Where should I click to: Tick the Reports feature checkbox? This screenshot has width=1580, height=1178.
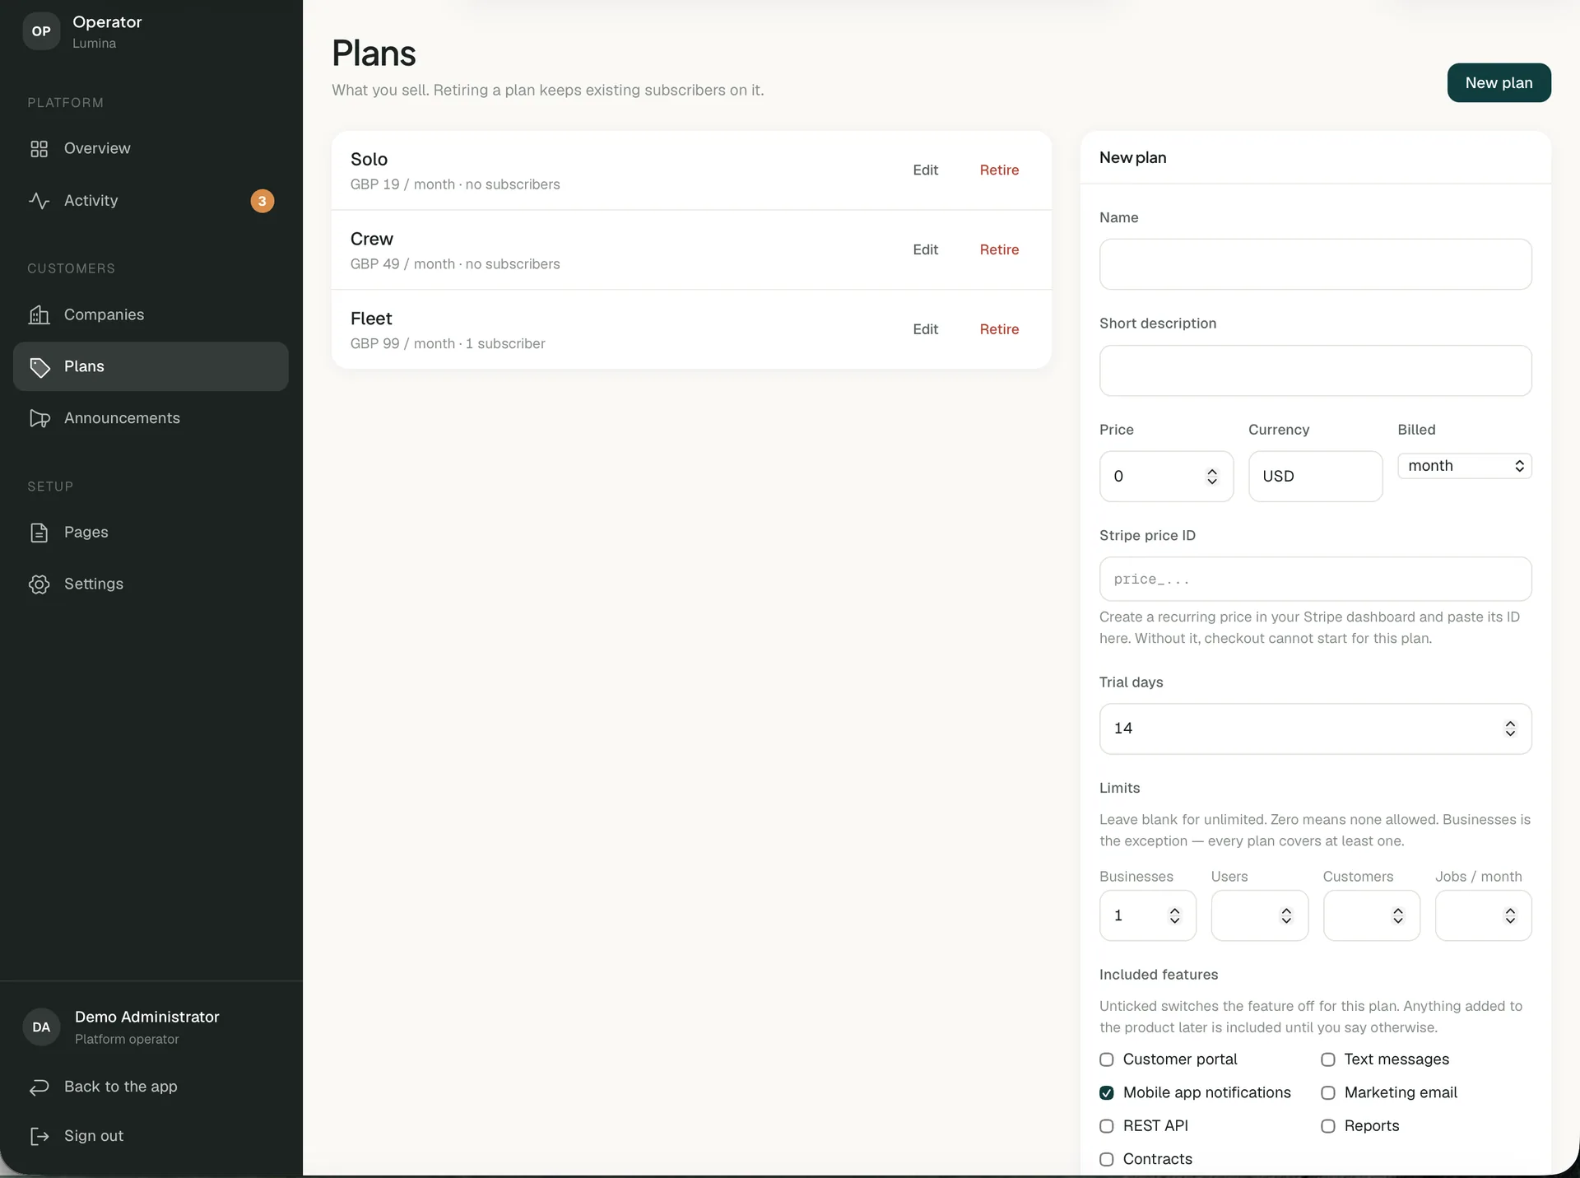tap(1328, 1126)
